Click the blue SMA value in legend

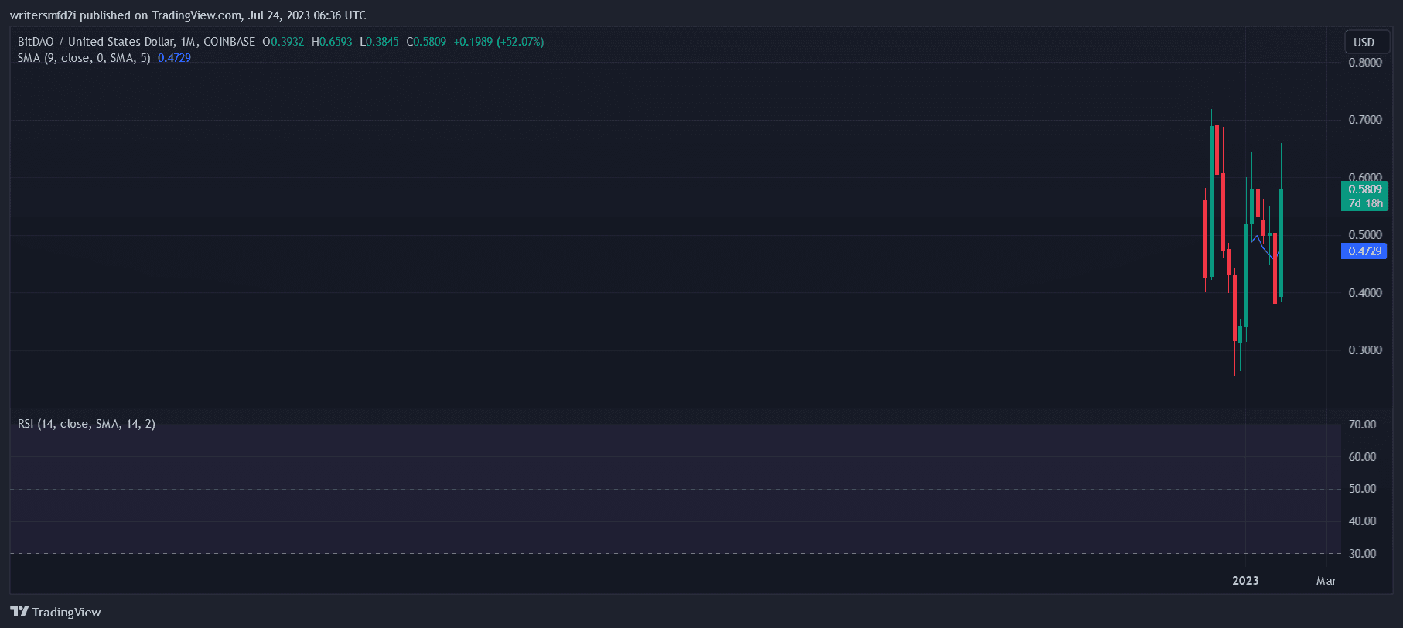(x=174, y=58)
